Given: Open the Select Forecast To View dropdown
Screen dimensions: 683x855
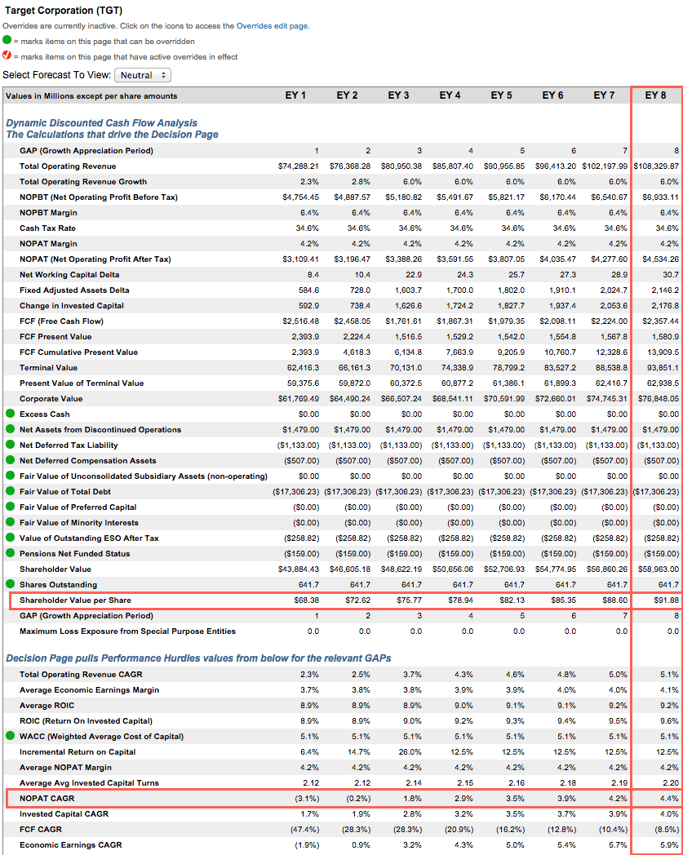Looking at the screenshot, I should point(143,75).
